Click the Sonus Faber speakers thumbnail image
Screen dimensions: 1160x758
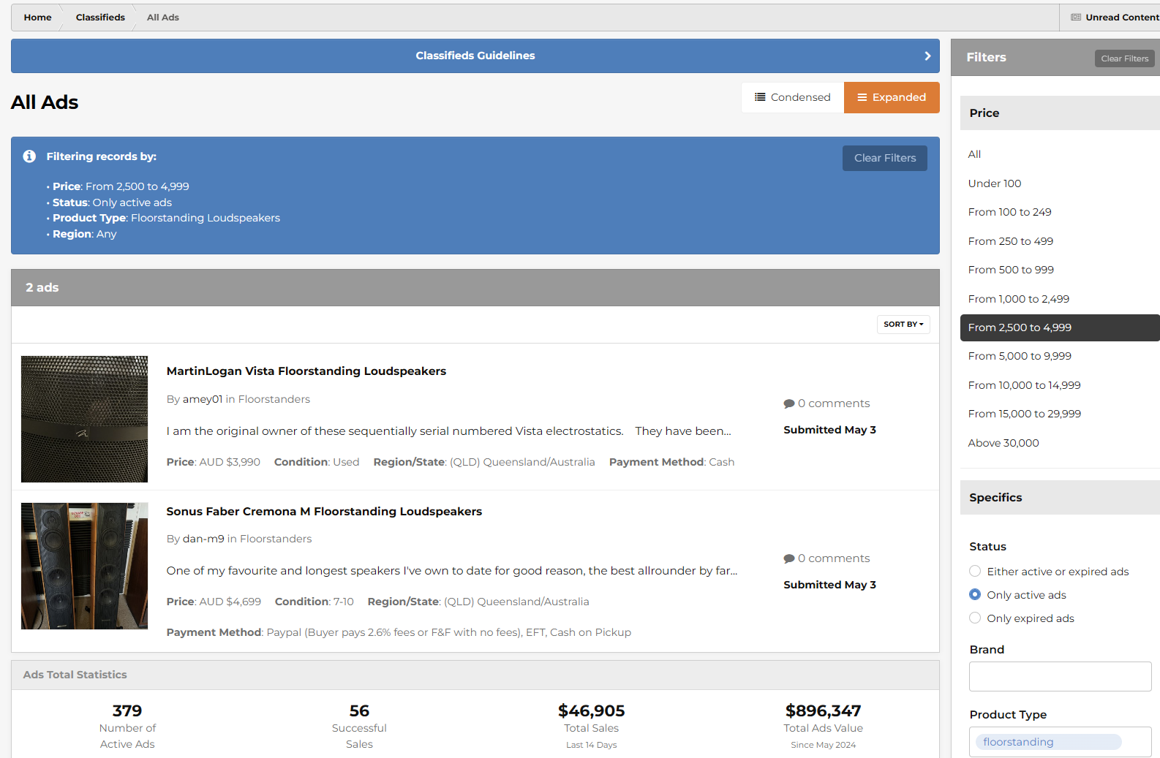(84, 566)
